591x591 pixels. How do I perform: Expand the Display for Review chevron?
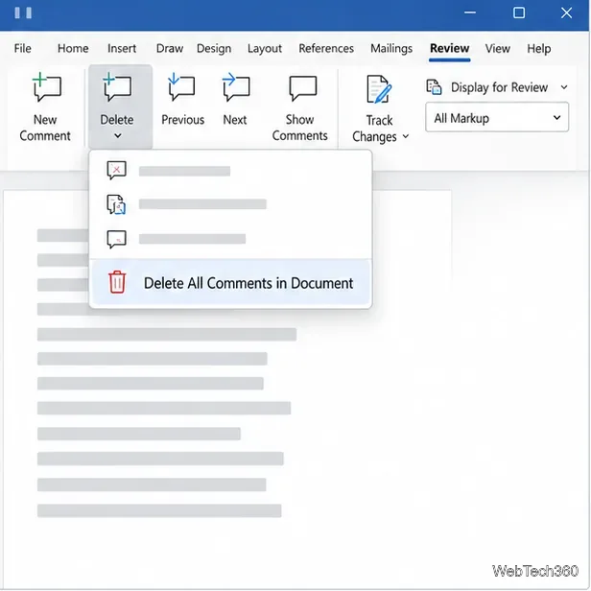(564, 87)
